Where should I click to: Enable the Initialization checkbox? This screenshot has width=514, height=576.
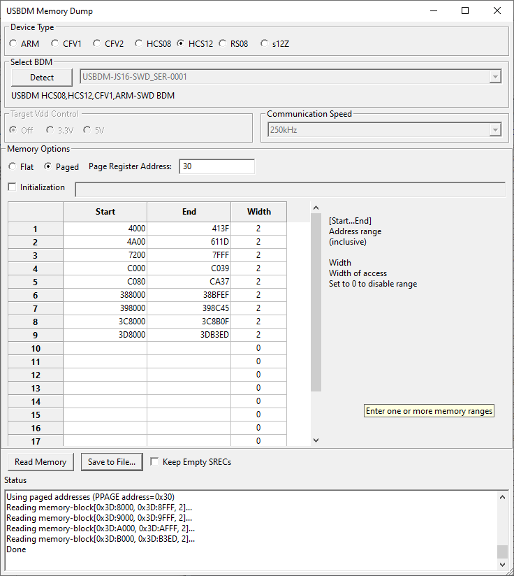36,187
